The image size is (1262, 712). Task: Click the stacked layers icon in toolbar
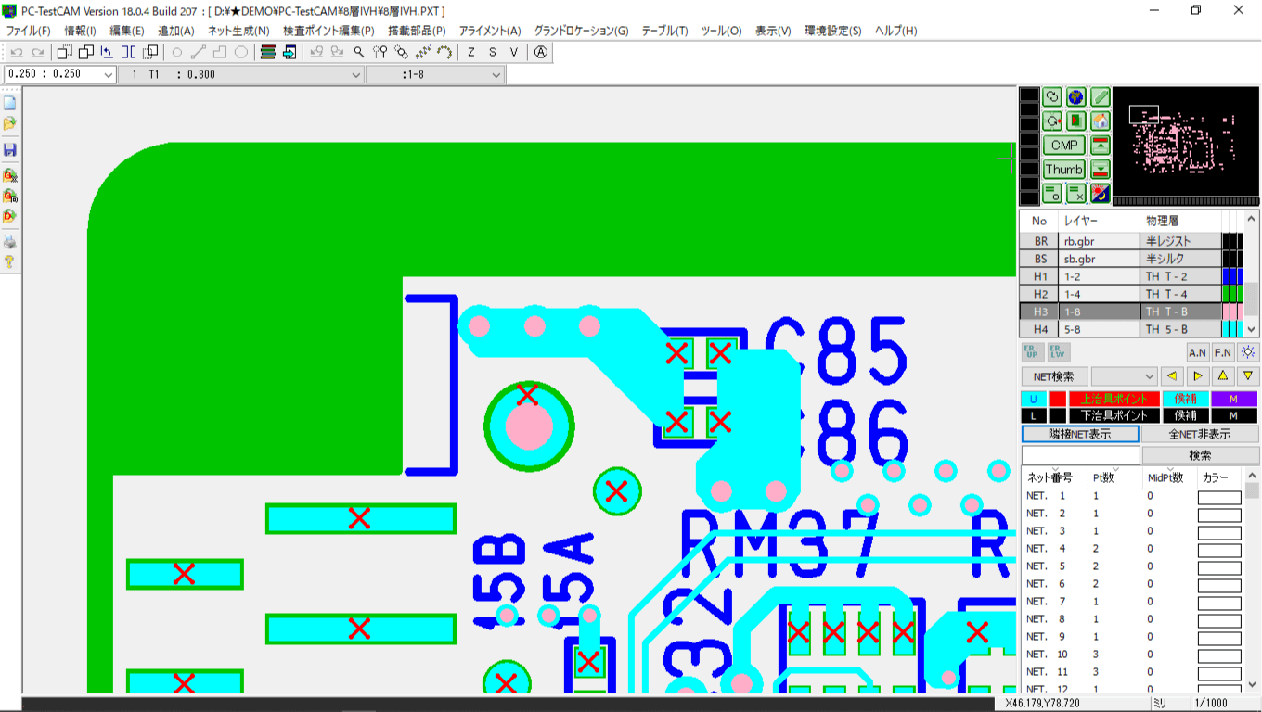point(268,53)
